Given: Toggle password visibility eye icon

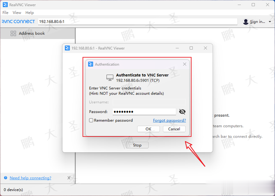Looking at the screenshot, I should 182,112.
